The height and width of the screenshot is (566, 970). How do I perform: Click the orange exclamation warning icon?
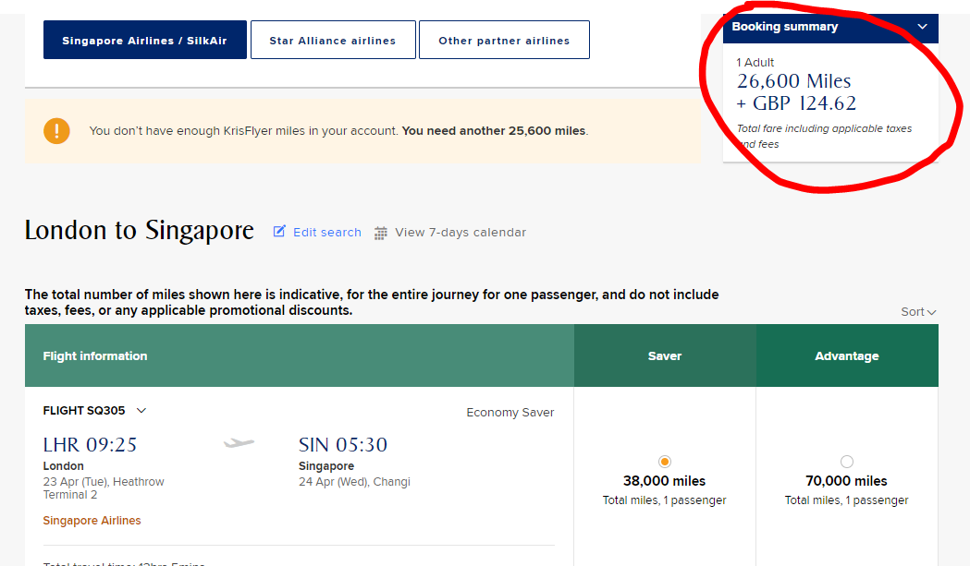point(56,131)
